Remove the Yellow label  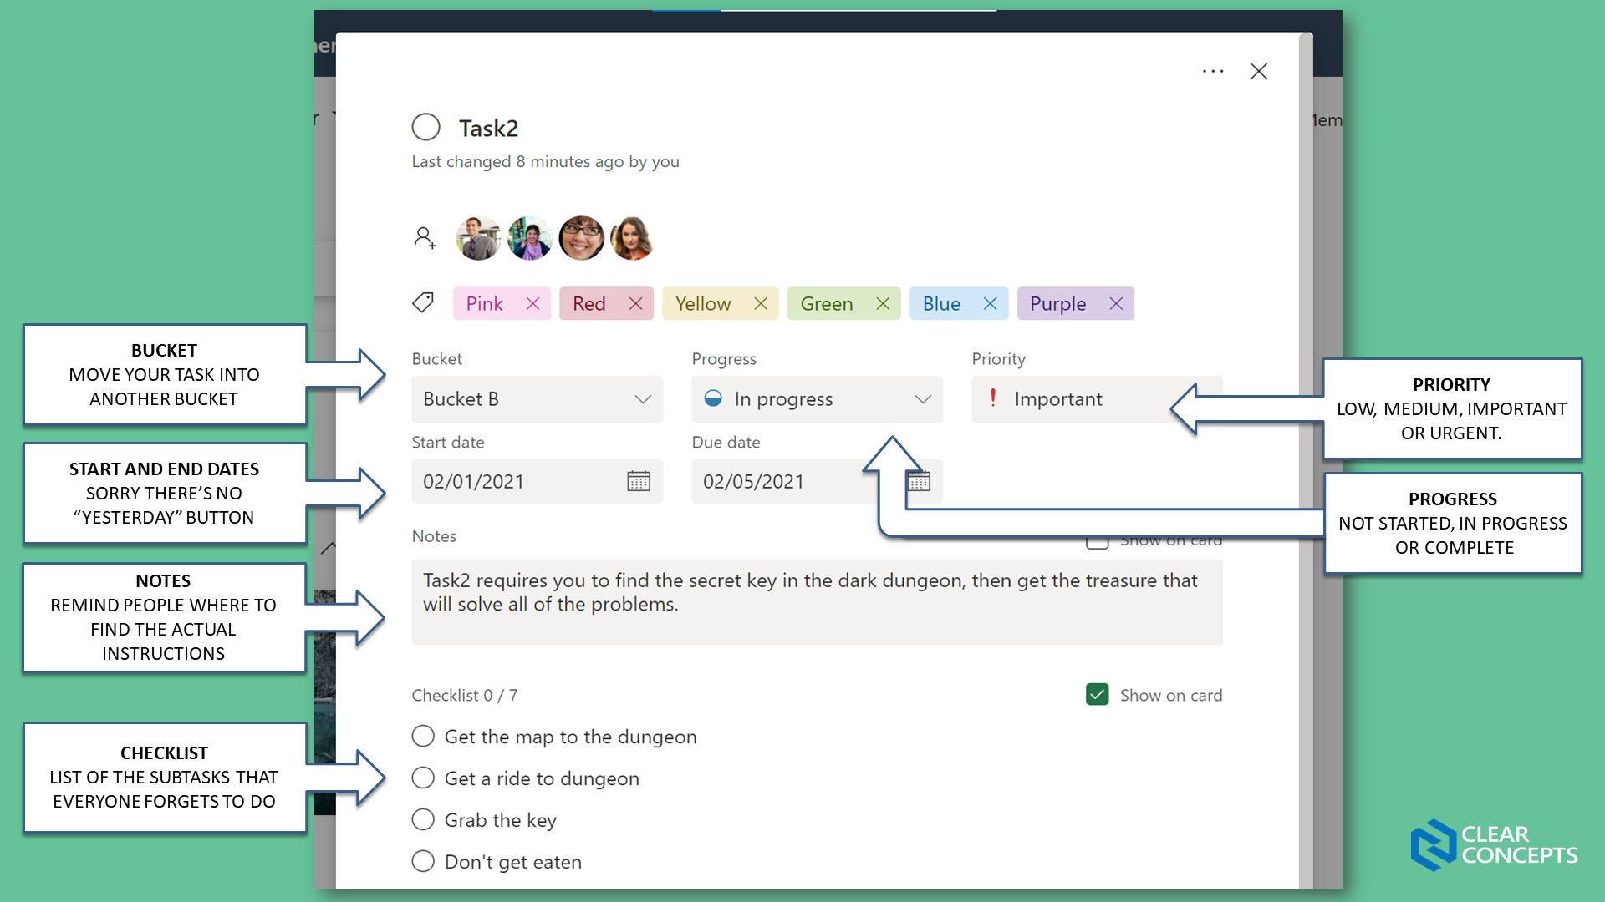tap(761, 303)
